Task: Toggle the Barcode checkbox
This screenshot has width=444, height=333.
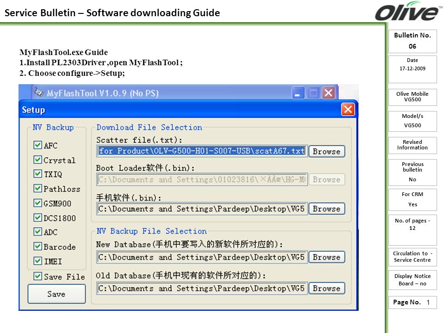Action: [x=37, y=247]
